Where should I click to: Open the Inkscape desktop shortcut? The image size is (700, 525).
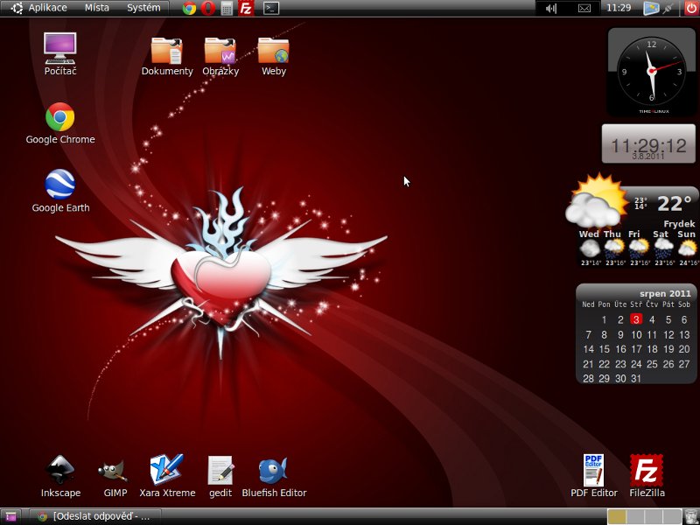[59, 471]
